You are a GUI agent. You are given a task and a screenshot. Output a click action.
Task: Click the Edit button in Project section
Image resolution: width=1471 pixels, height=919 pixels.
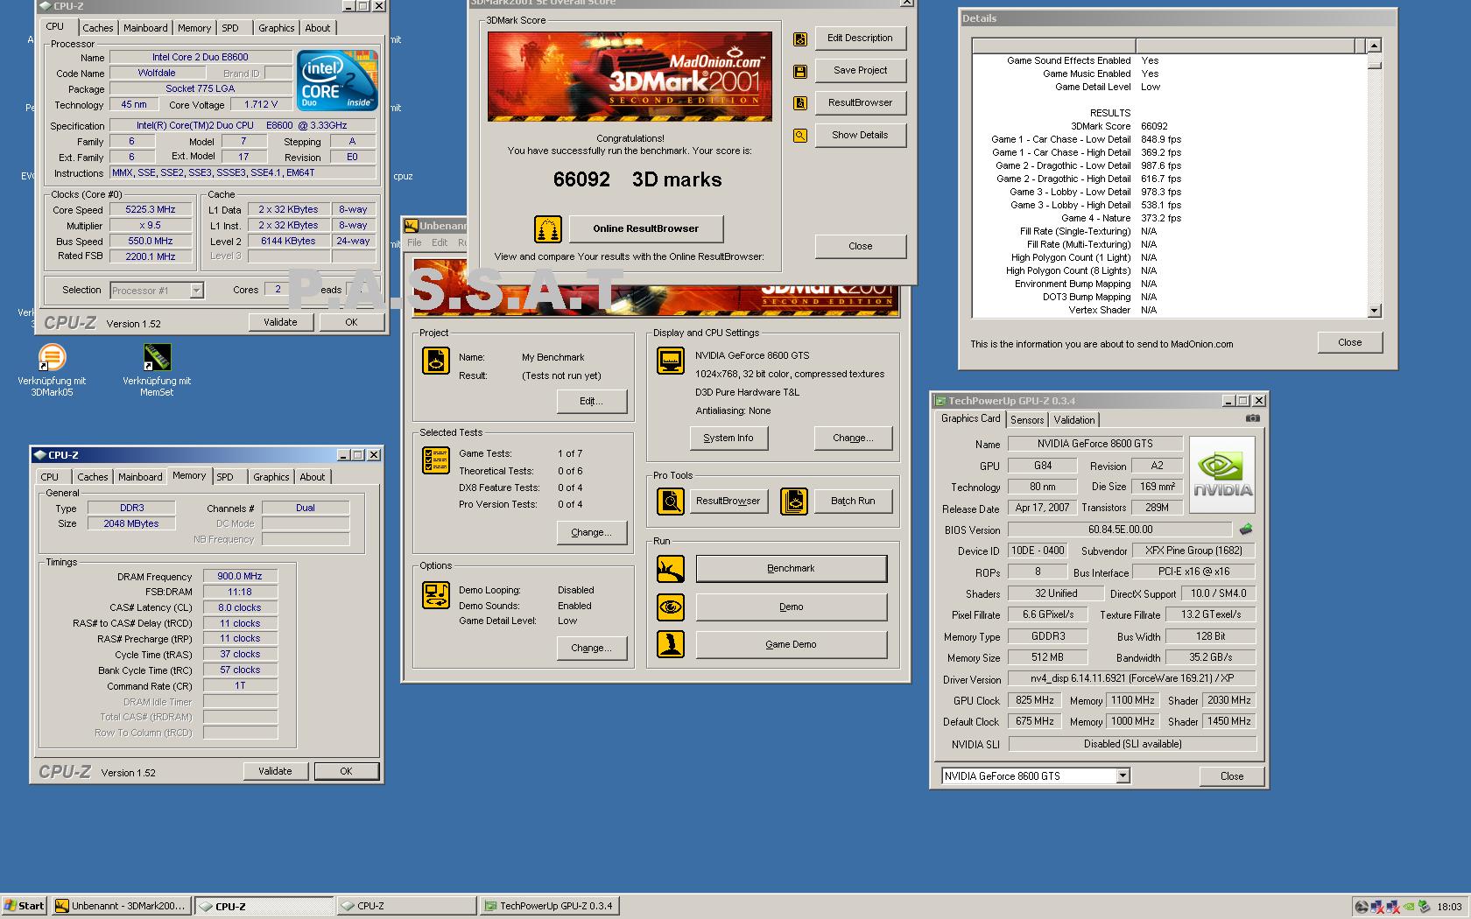coord(592,402)
